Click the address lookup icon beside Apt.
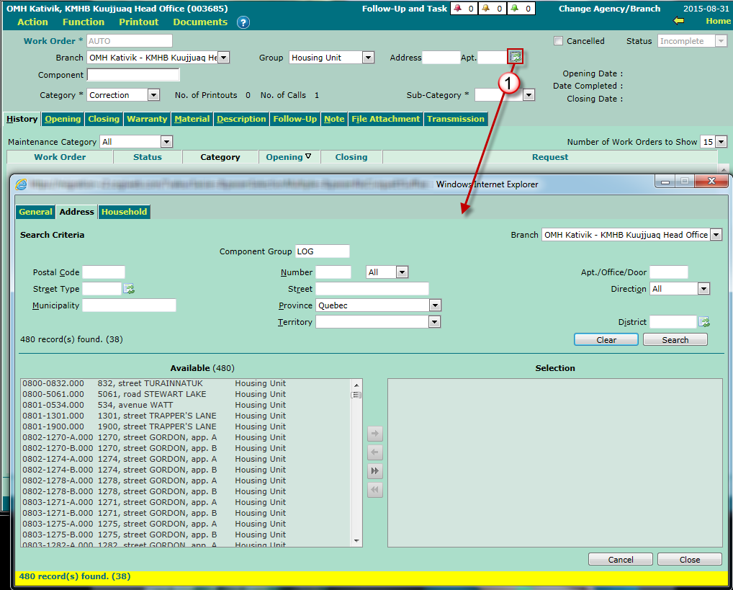This screenshot has height=590, width=733. pyautogui.click(x=515, y=58)
